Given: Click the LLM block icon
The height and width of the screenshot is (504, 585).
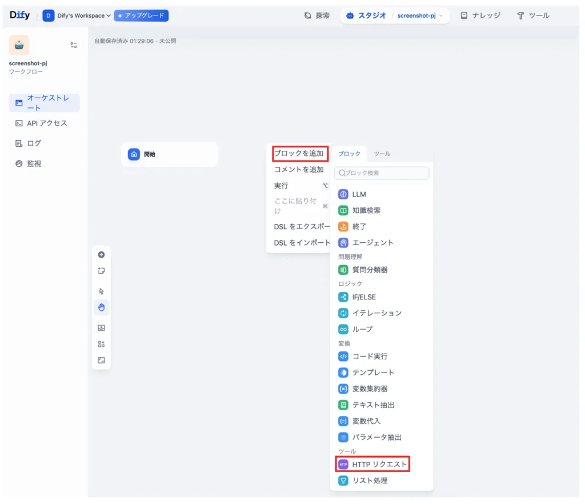Looking at the screenshot, I should click(x=343, y=194).
